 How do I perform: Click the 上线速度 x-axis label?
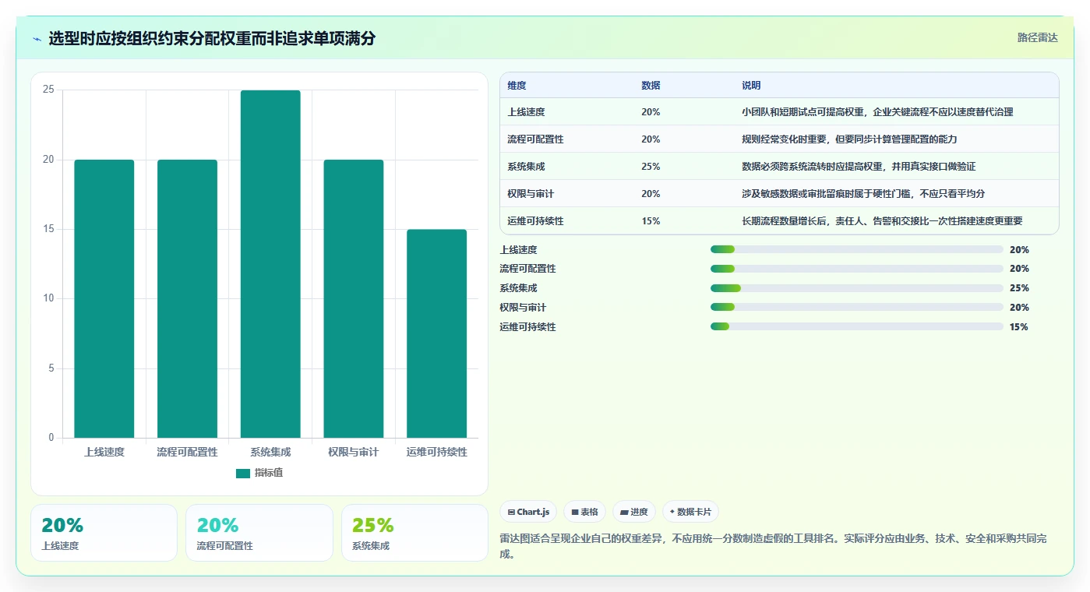point(104,452)
